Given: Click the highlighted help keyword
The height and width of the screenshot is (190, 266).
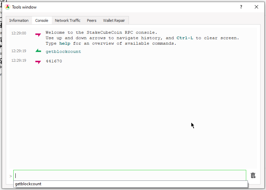Looking at the screenshot, I should [x=65, y=43].
